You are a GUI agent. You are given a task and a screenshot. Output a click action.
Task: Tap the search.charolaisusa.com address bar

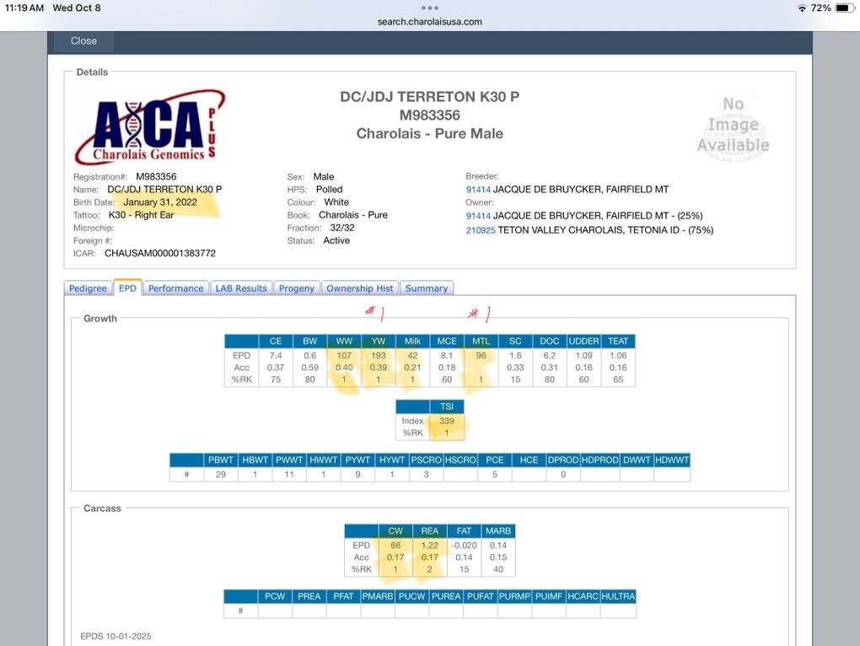430,22
